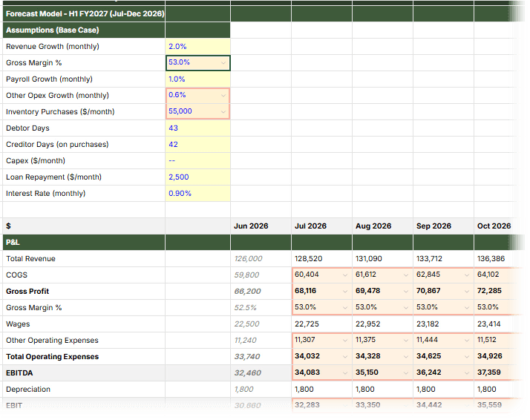Open dropdown arrow on Sep 2026 EBITDA cell

point(466,373)
